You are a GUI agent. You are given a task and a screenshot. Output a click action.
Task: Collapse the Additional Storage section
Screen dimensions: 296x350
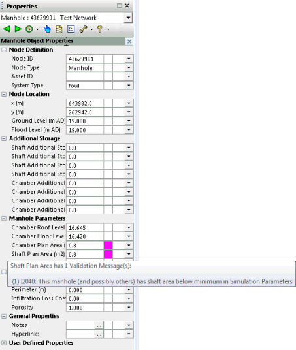point(4,138)
